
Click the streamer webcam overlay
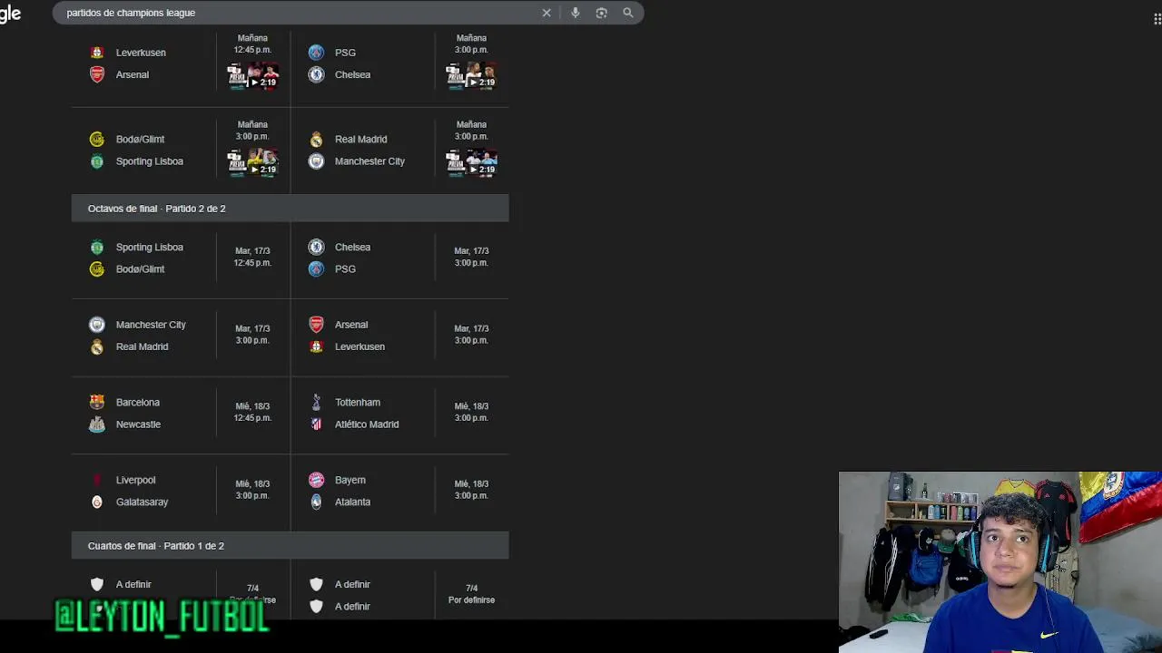coord(1000,562)
